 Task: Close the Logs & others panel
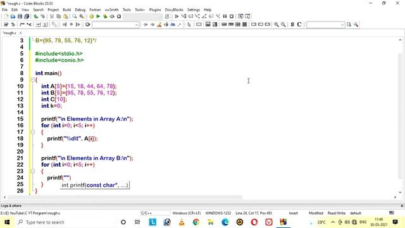402,206
